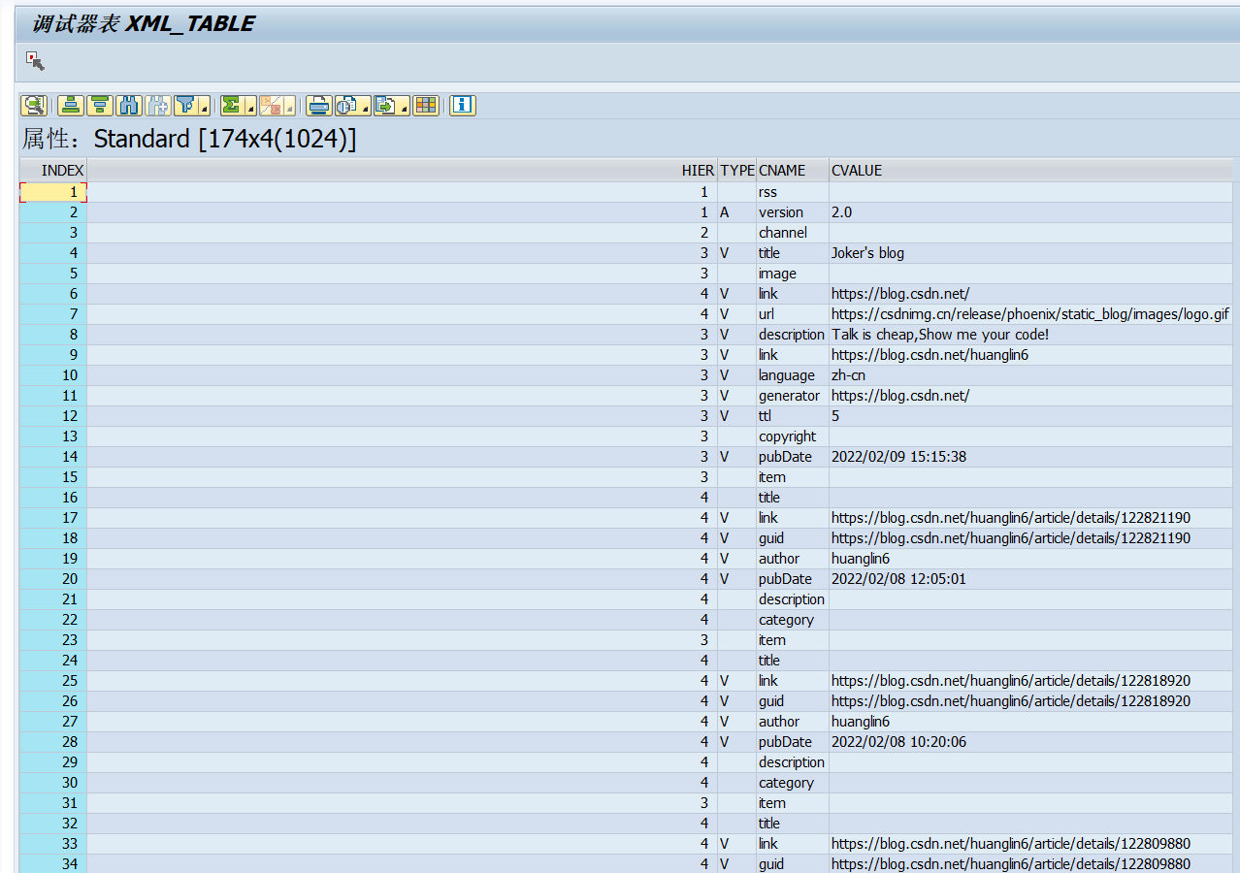Click the Print toolbar icon
Viewport: 1240px width, 873px height.
tap(319, 105)
